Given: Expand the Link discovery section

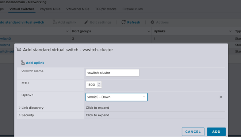Looking at the screenshot, I should [x=19, y=108].
